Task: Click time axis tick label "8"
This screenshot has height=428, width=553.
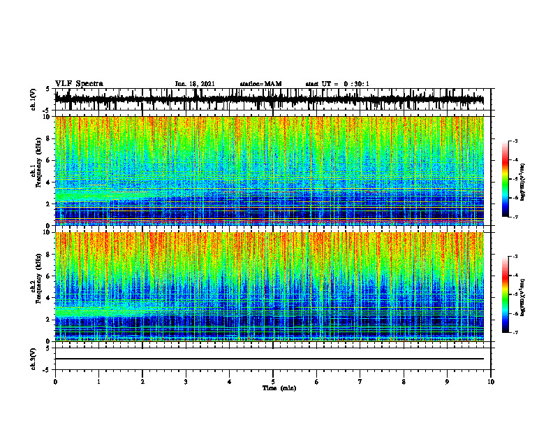Action: tap(404, 382)
